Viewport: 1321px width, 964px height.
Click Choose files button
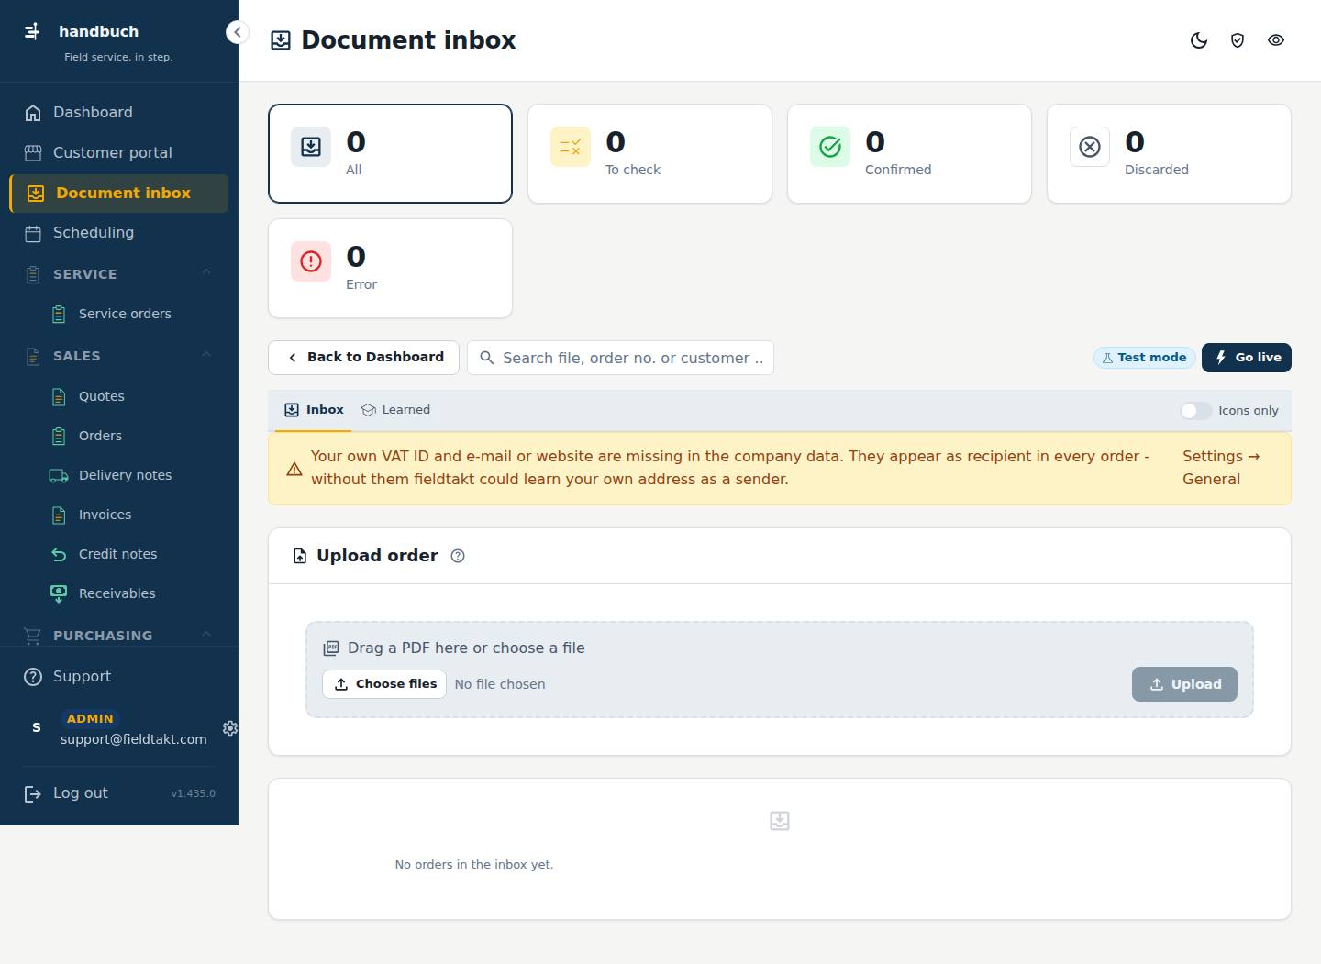(x=384, y=684)
